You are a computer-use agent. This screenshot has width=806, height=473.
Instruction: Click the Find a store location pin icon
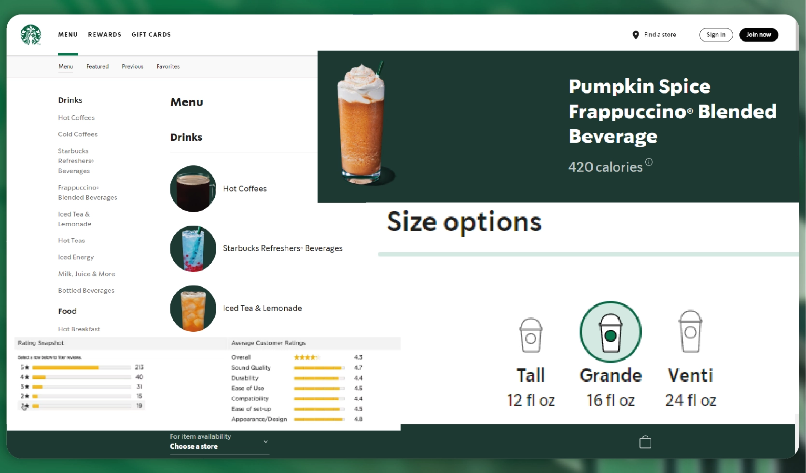click(636, 35)
